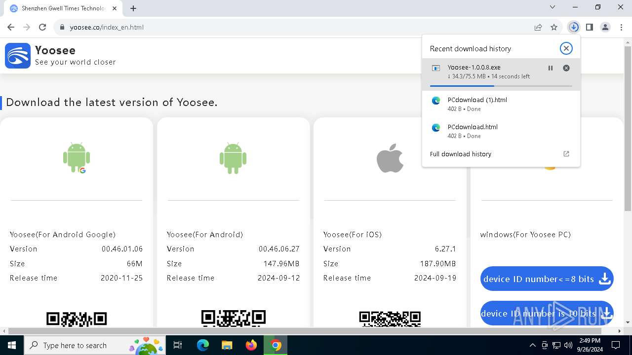The image size is (632, 355).
Task: Toggle the Chrome side panel
Action: pyautogui.click(x=590, y=27)
